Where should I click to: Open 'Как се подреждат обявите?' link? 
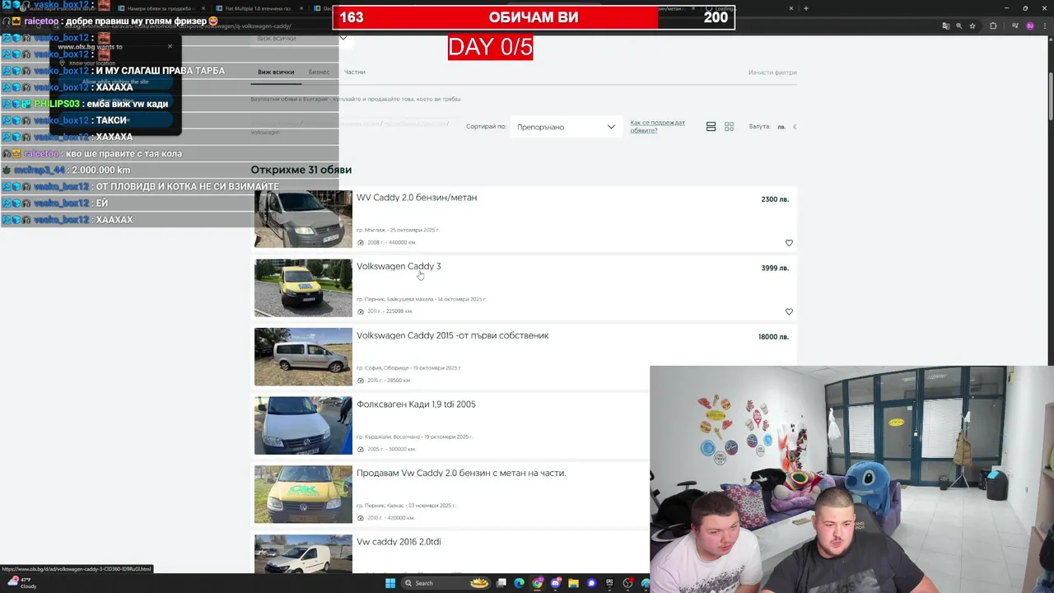coord(658,127)
